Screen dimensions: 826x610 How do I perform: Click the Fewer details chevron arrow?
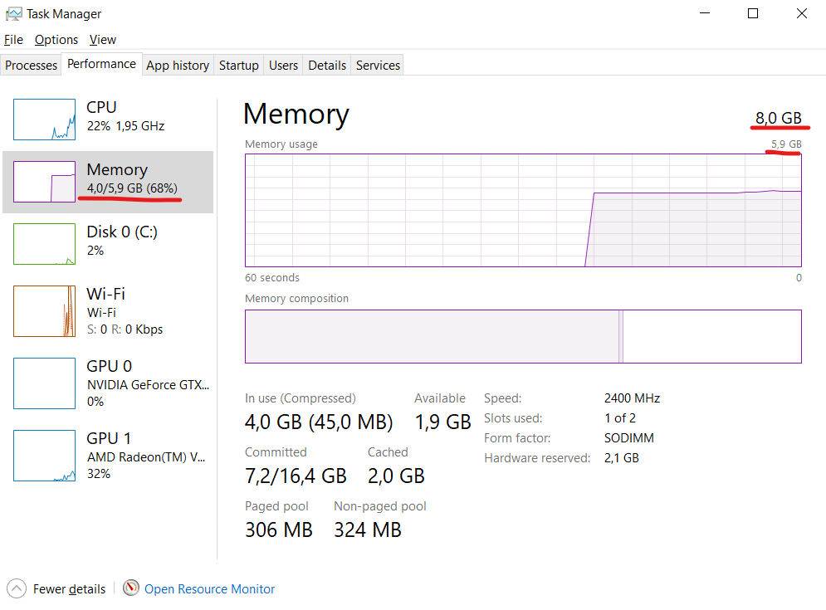click(x=16, y=588)
